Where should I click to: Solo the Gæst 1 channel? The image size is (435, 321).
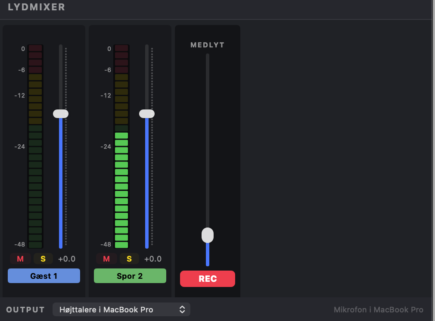coord(43,259)
